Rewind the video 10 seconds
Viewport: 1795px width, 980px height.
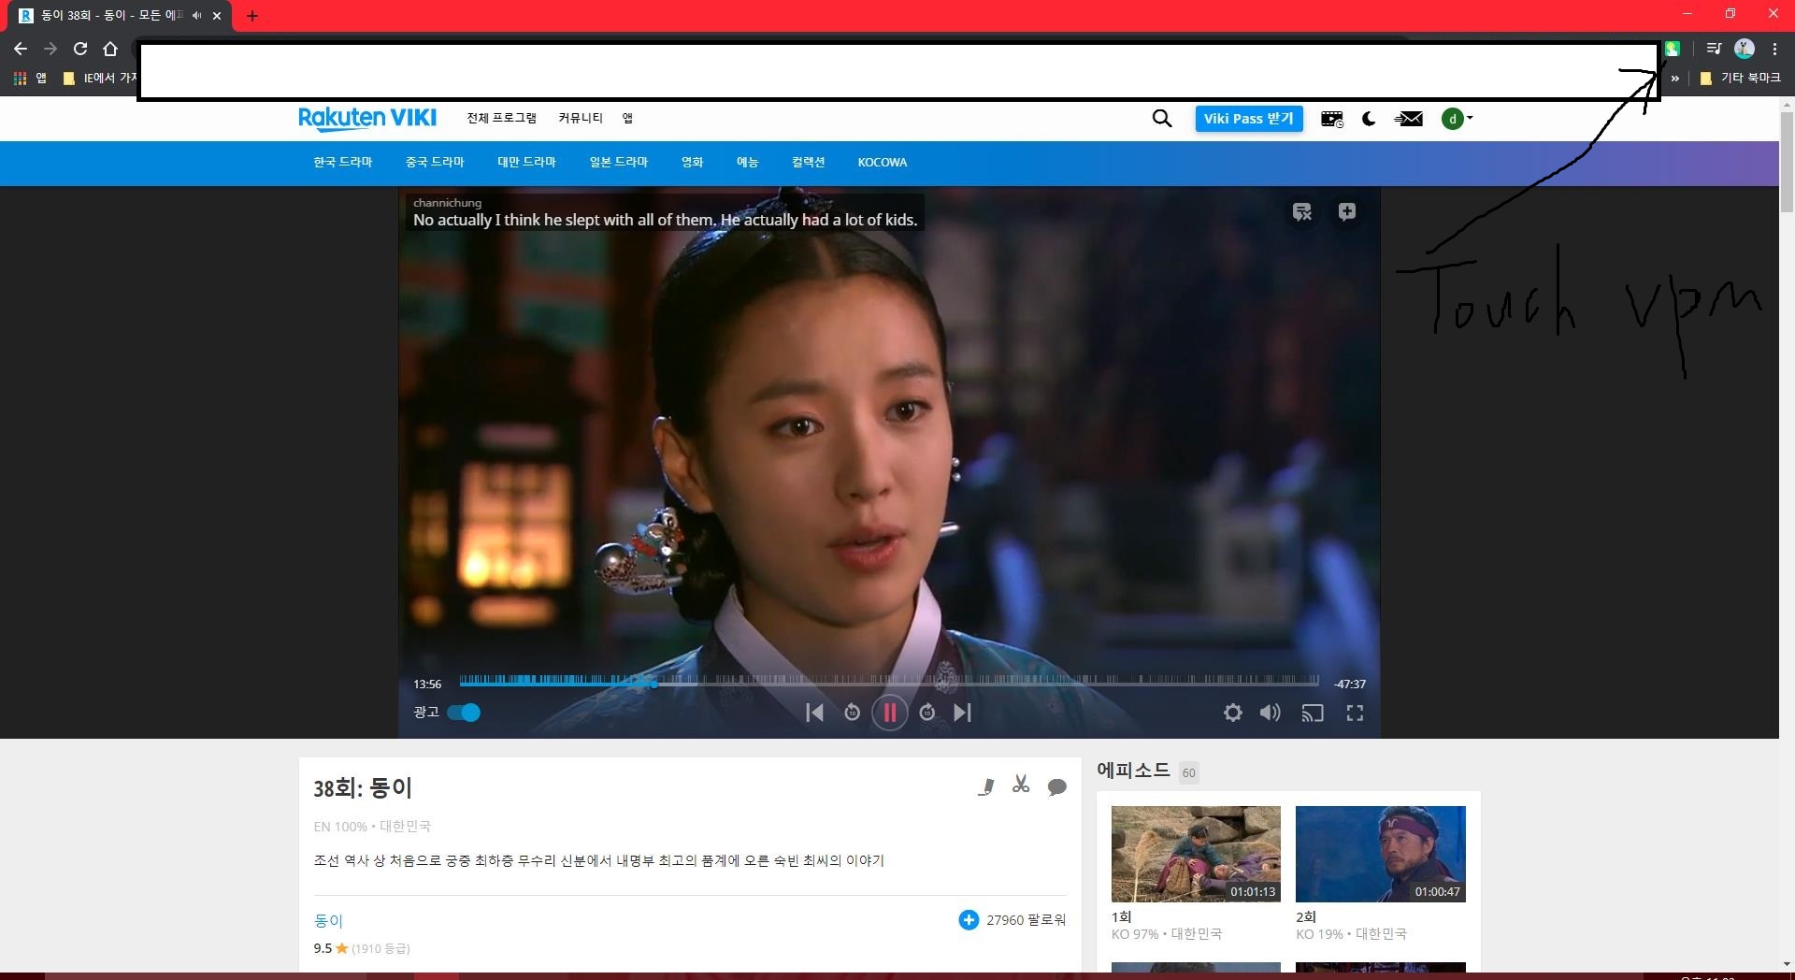852,713
